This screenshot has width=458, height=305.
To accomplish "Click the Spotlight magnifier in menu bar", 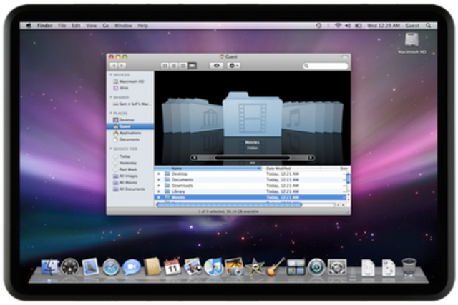I will click(428, 26).
